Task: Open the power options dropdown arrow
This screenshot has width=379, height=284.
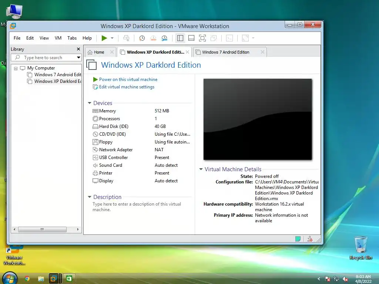Action: click(x=112, y=38)
